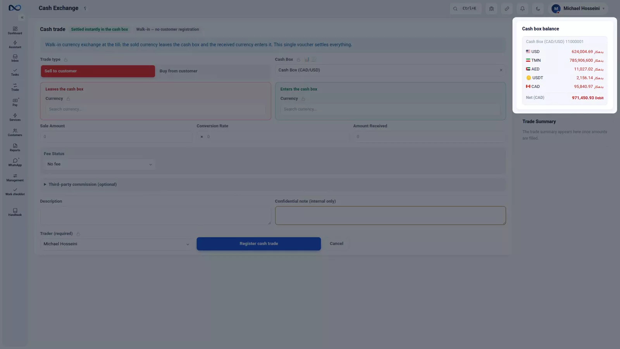Click the infinity logo at top left
Screen dimensions: 620x349
(x=15, y=8)
